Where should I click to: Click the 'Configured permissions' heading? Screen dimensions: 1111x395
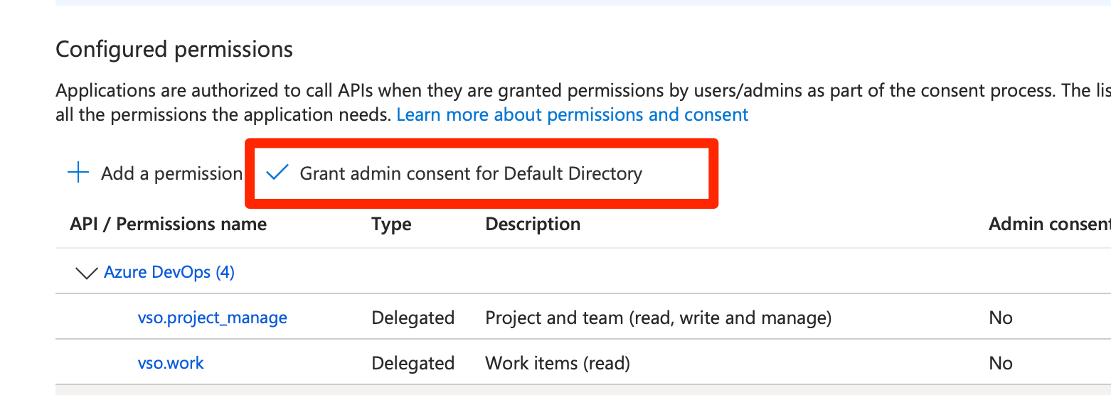(x=174, y=49)
